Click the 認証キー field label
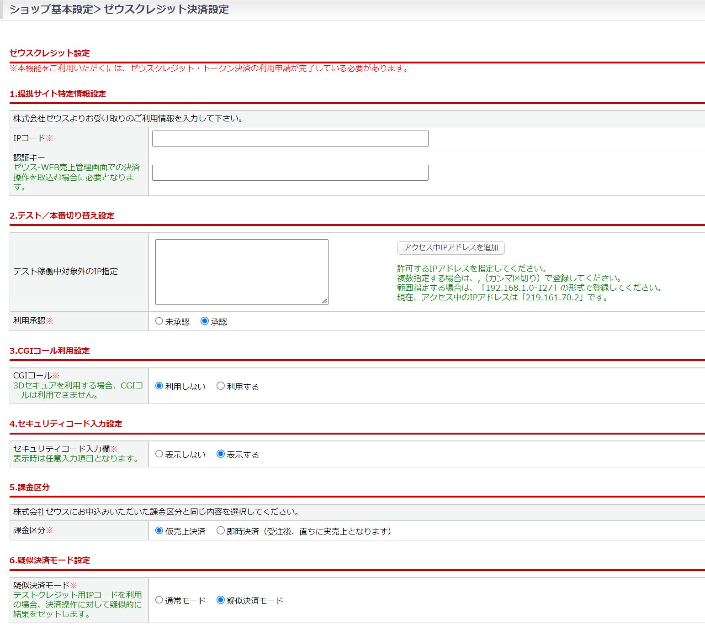705x634 pixels. coord(29,157)
